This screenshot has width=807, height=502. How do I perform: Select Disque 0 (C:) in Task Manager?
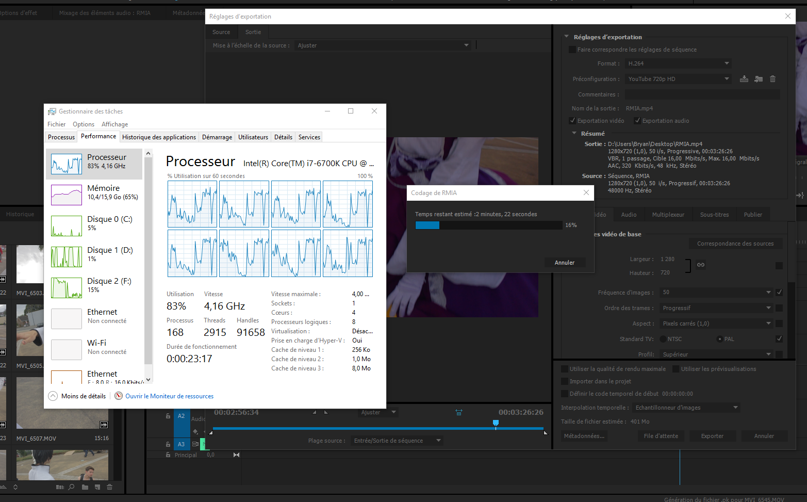pyautogui.click(x=94, y=226)
